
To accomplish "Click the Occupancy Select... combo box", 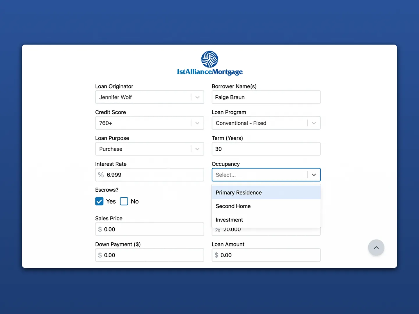I will 266,175.
